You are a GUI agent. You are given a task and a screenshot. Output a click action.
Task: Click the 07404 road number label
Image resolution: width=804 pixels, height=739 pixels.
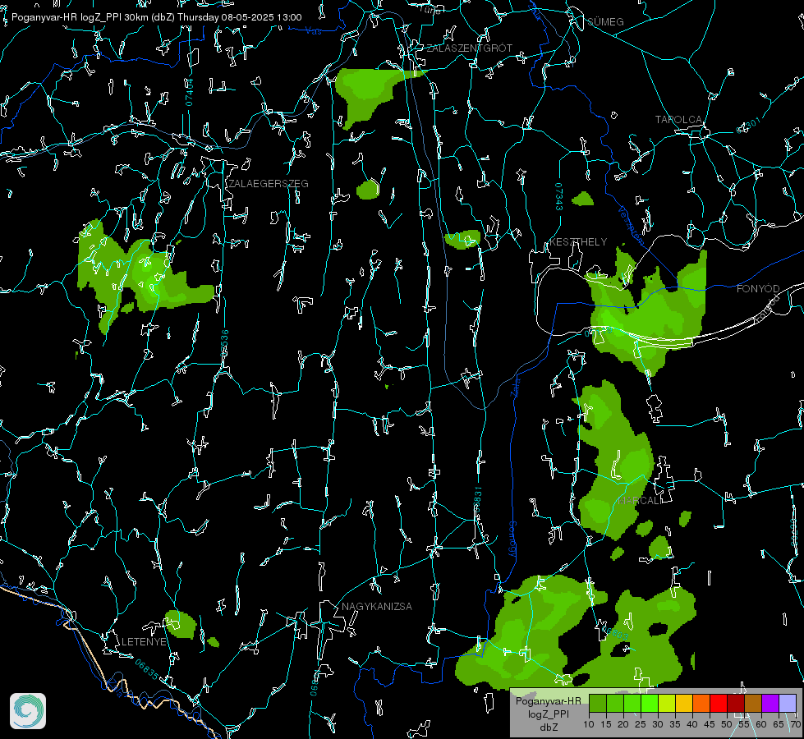pos(189,93)
